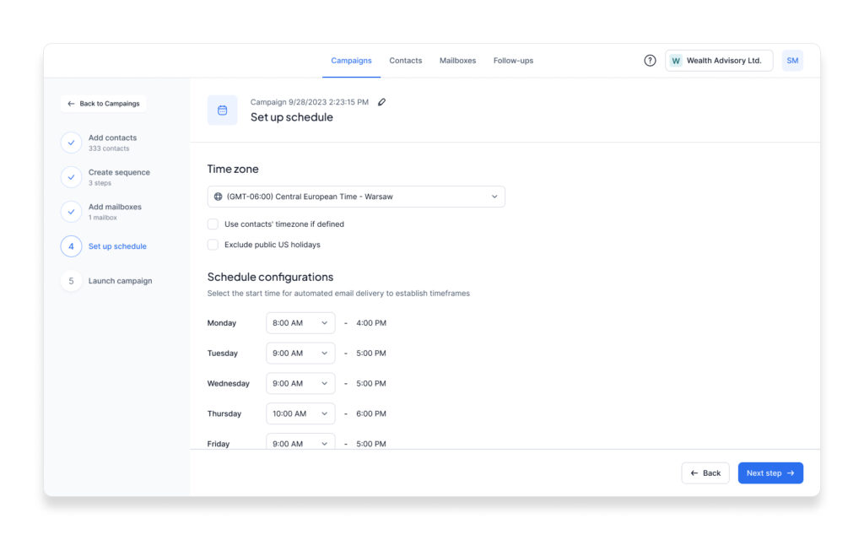Click the campaign name text 9/28/2023
The width and height of the screenshot is (864, 540).
click(309, 102)
